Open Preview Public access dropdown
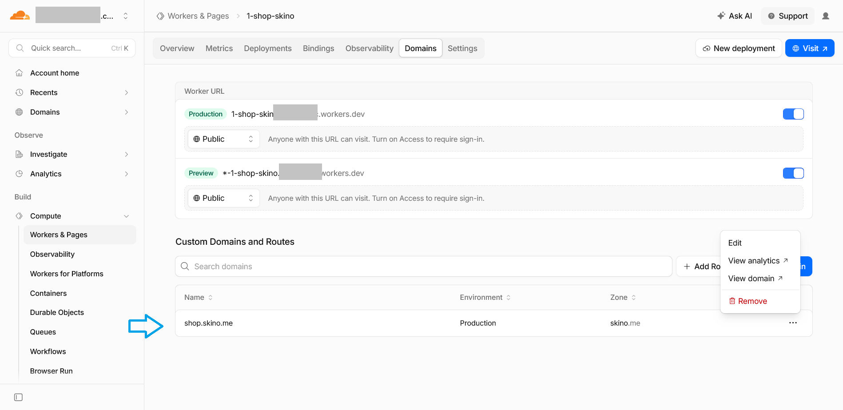This screenshot has height=410, width=843. [224, 198]
